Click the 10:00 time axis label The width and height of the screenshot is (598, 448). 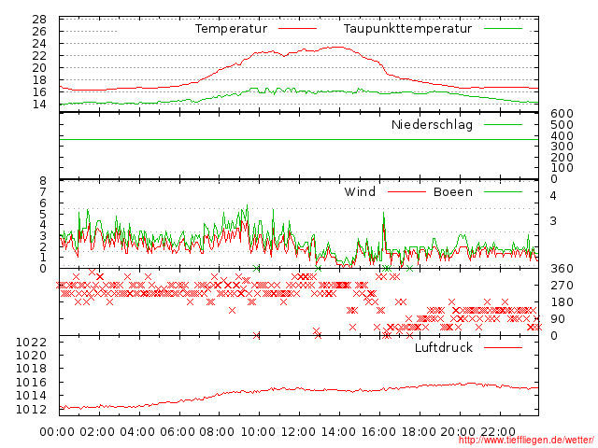pyautogui.click(x=258, y=431)
